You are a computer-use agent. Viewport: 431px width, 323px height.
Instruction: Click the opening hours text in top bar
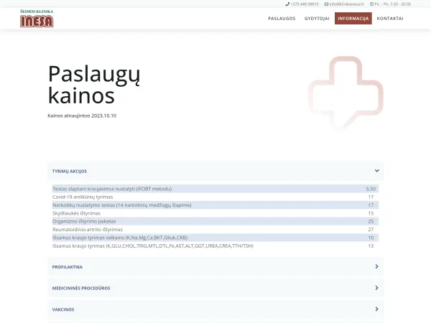click(392, 4)
